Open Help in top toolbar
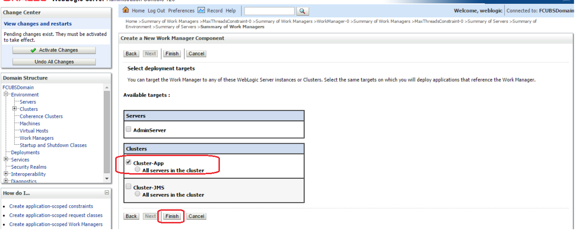The height and width of the screenshot is (233, 576). coord(231,11)
